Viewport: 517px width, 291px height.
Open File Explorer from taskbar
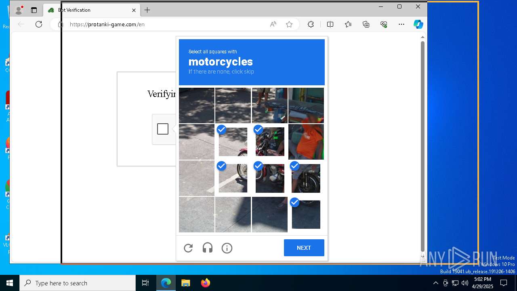[x=185, y=283]
